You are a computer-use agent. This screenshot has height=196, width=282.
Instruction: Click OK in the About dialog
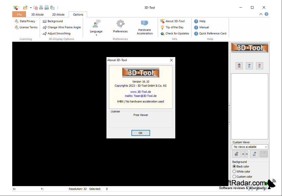coord(141,133)
